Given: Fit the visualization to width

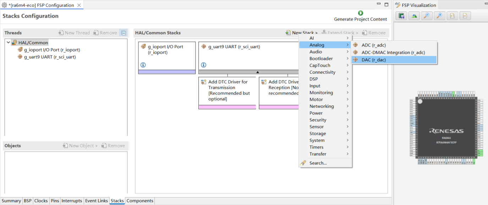Looking at the screenshot, I should click(x=465, y=16).
